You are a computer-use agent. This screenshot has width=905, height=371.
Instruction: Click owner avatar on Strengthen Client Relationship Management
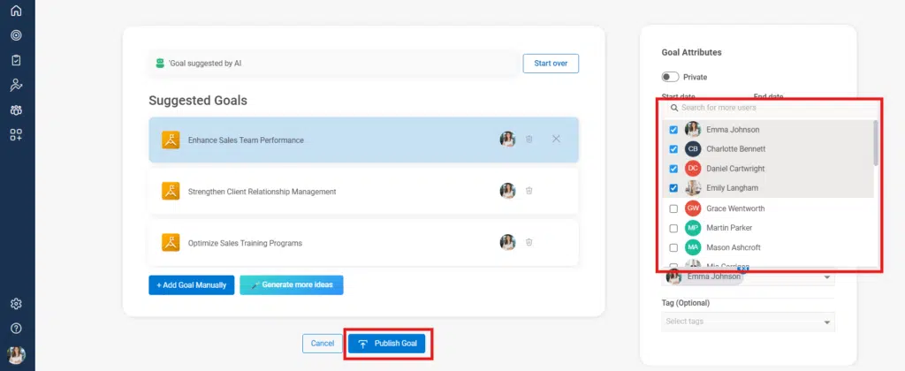[507, 191]
